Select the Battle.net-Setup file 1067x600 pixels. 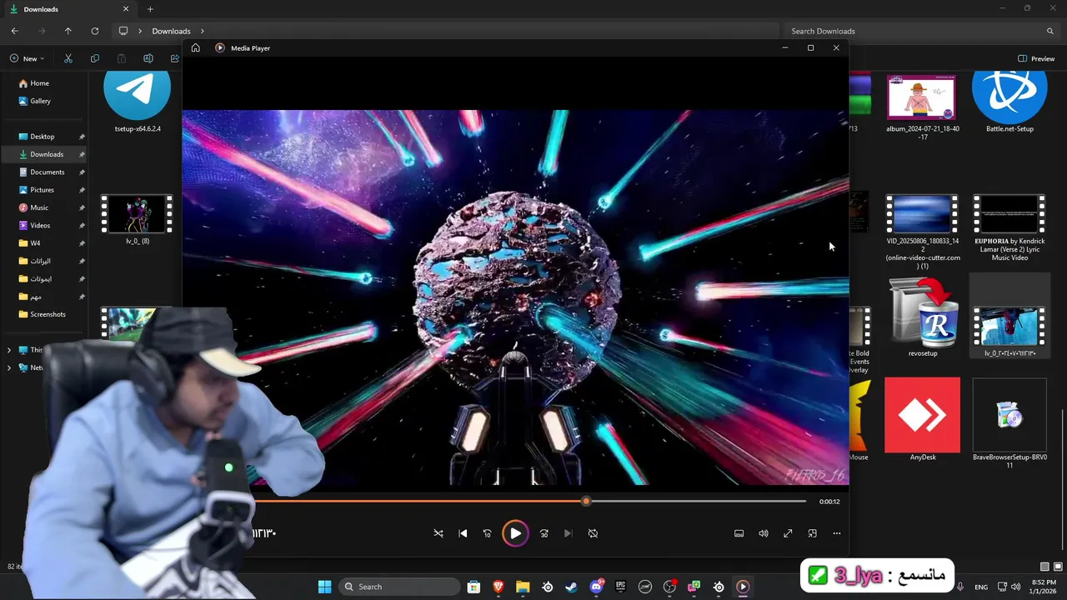click(1009, 102)
